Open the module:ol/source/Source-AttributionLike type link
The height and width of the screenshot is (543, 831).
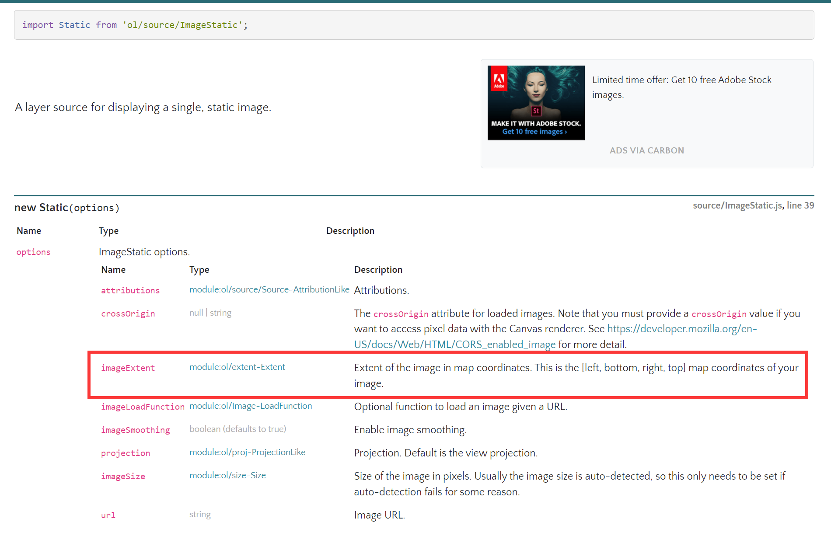click(269, 289)
